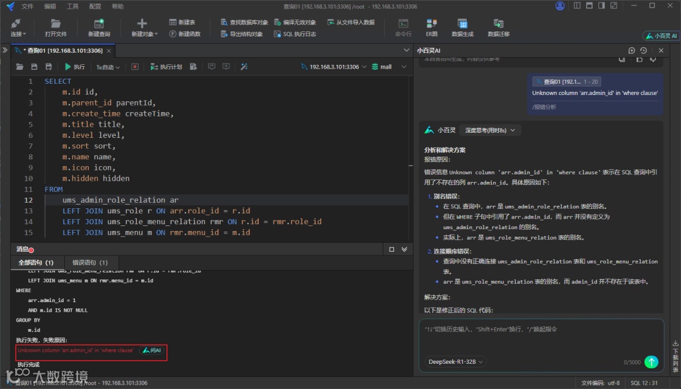Click 新建函数 to create a function
The image size is (681, 389).
(185, 34)
